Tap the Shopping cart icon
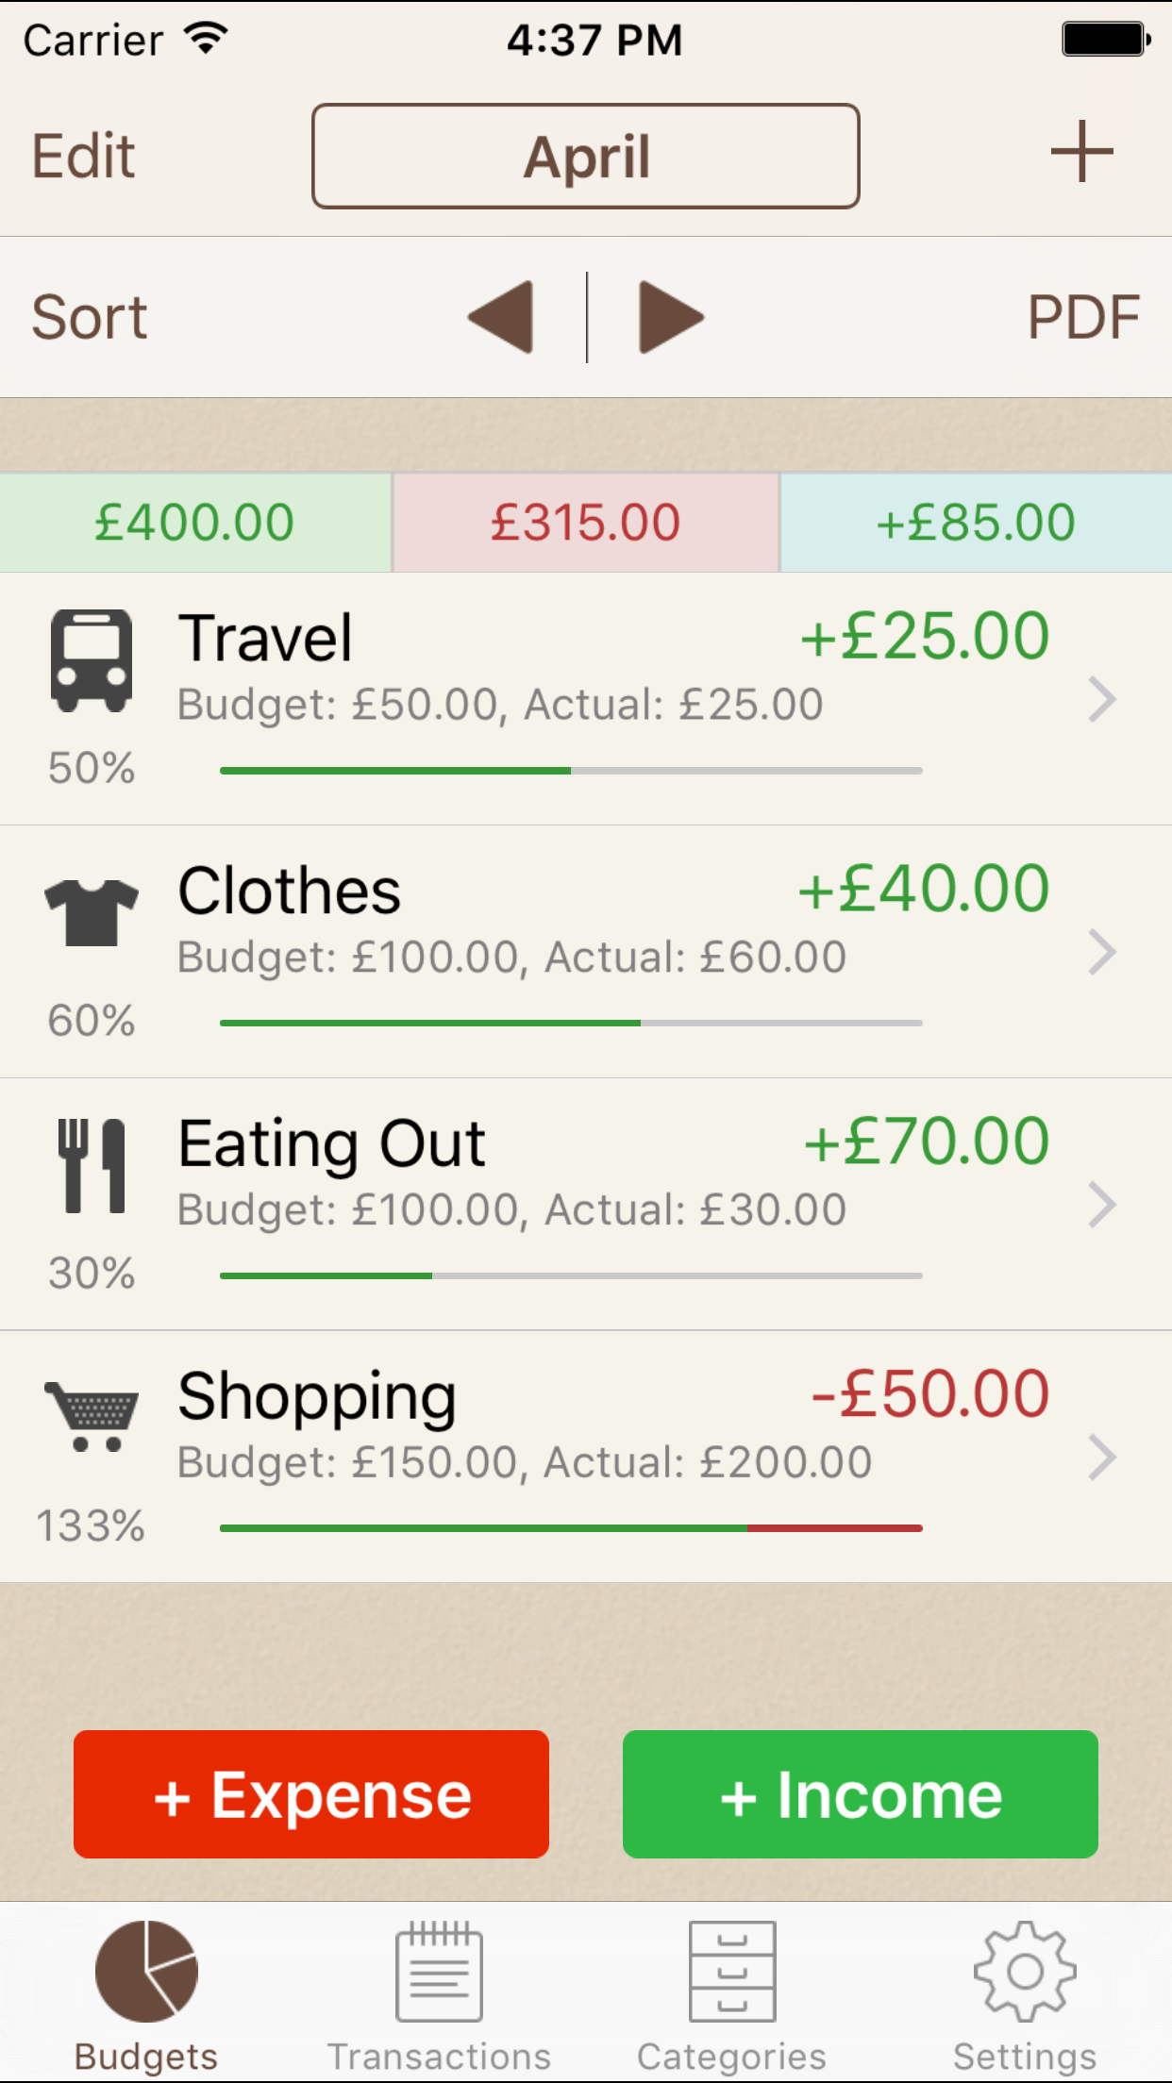Viewport: 1172px width, 2083px height. point(91,1415)
